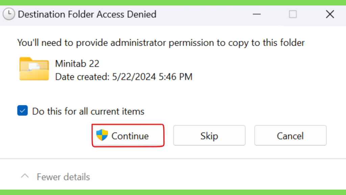Click the Minitab 22 folder icon
The height and width of the screenshot is (195, 346).
click(x=34, y=69)
